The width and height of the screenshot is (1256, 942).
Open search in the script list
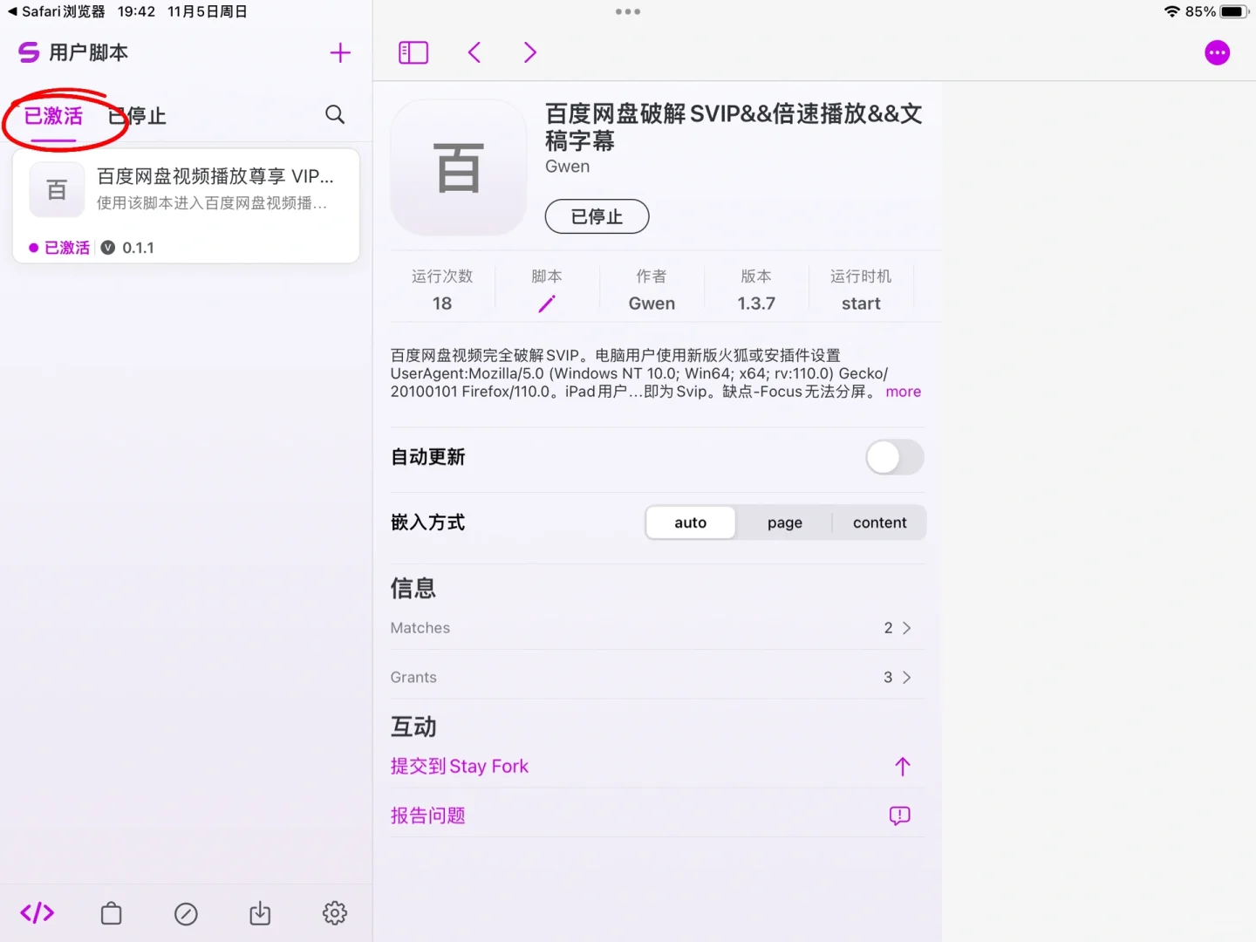pyautogui.click(x=334, y=114)
